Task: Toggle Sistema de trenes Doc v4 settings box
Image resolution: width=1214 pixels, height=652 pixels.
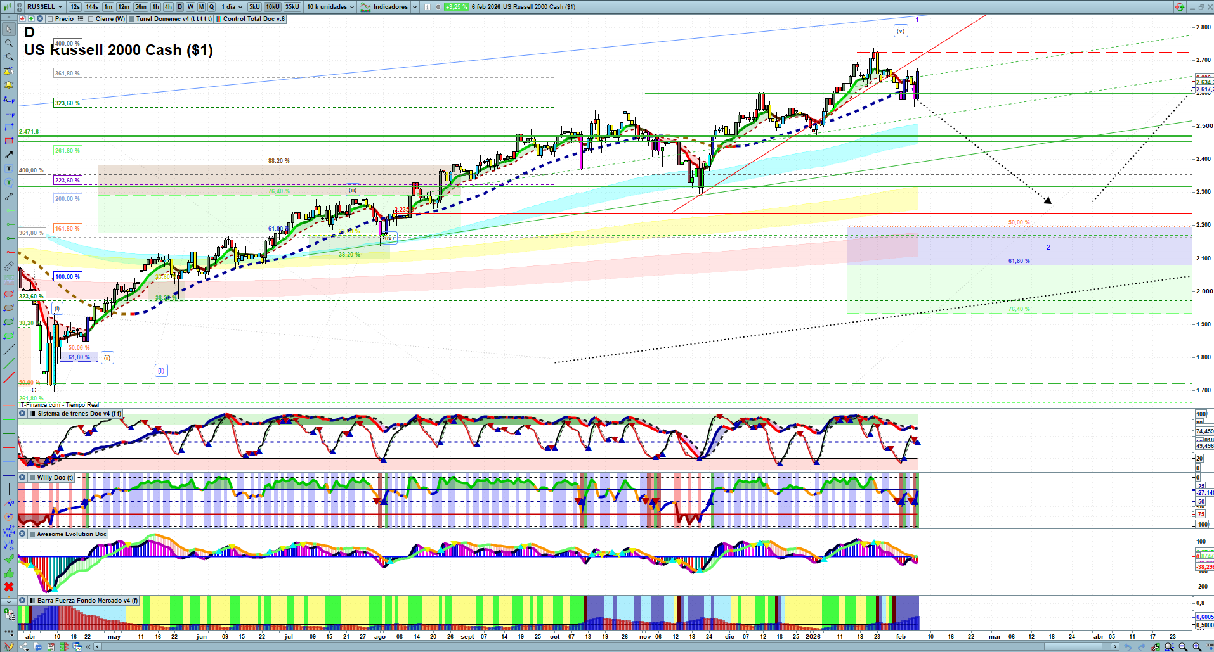Action: point(32,414)
